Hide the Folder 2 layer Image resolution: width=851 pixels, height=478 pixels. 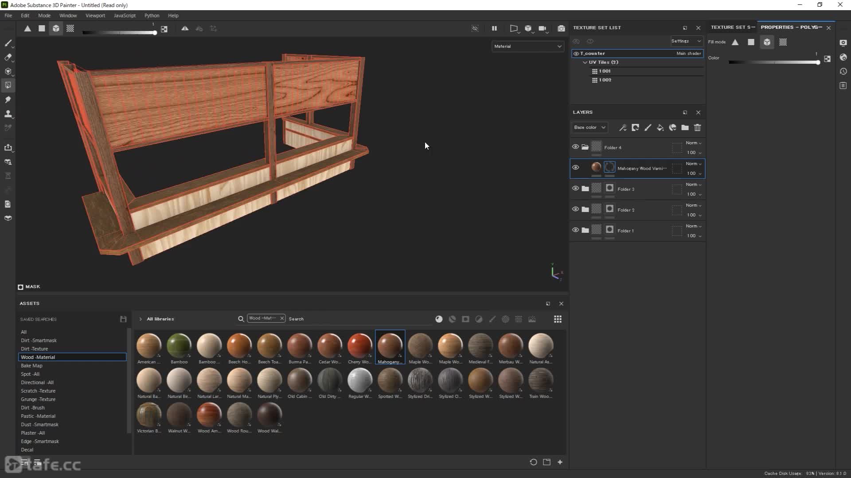575,209
